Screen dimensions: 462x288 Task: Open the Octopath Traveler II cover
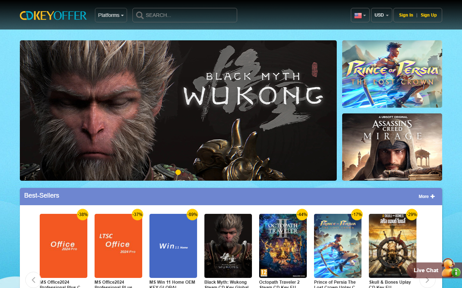point(283,246)
